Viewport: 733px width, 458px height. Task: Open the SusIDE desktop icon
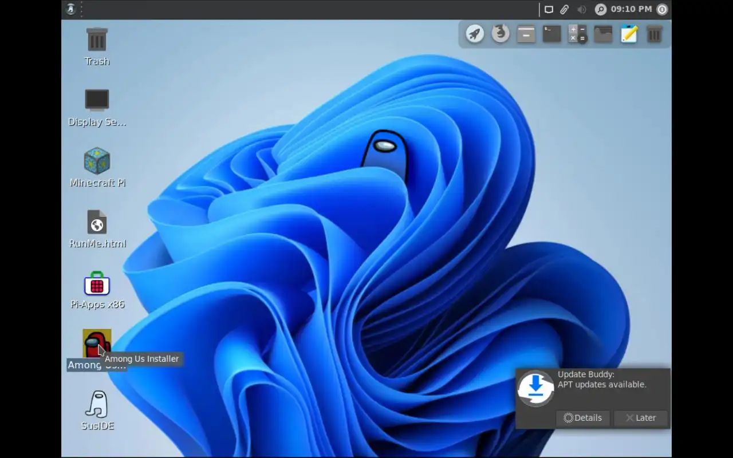pyautogui.click(x=97, y=405)
